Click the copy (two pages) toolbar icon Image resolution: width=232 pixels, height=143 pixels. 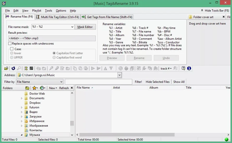coord(75,68)
